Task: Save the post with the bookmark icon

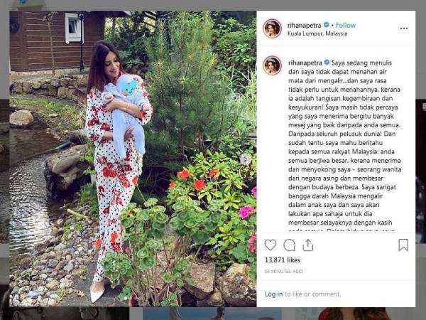Action: [403, 245]
